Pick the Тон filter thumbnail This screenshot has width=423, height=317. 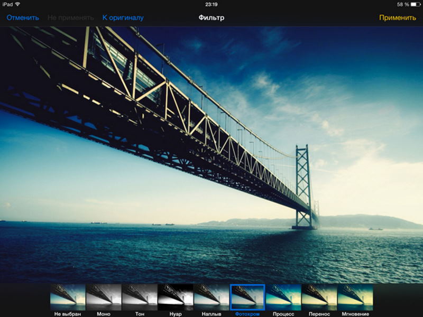tap(140, 297)
